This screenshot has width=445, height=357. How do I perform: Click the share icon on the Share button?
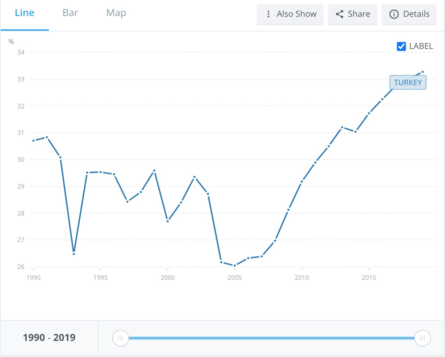pos(339,14)
